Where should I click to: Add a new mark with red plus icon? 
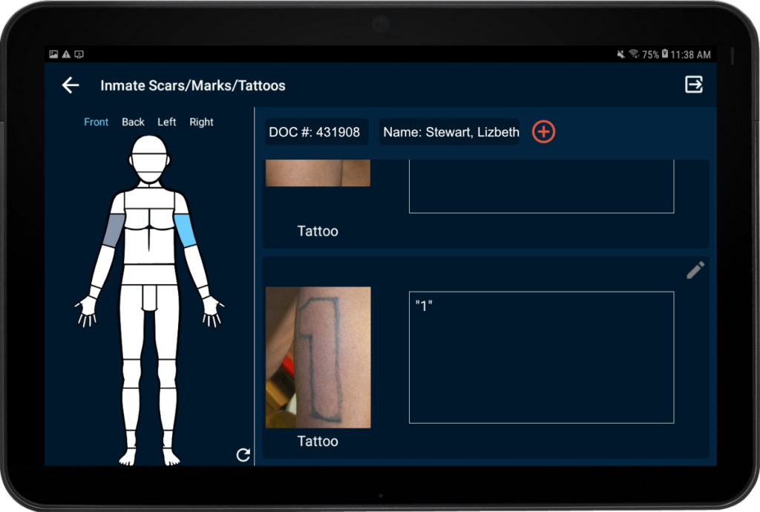tap(543, 132)
